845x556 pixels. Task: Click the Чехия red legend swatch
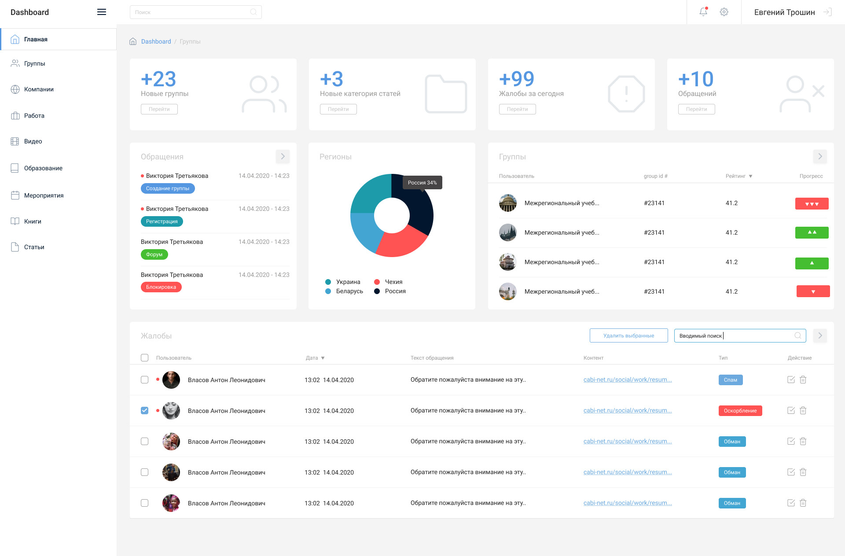click(377, 282)
